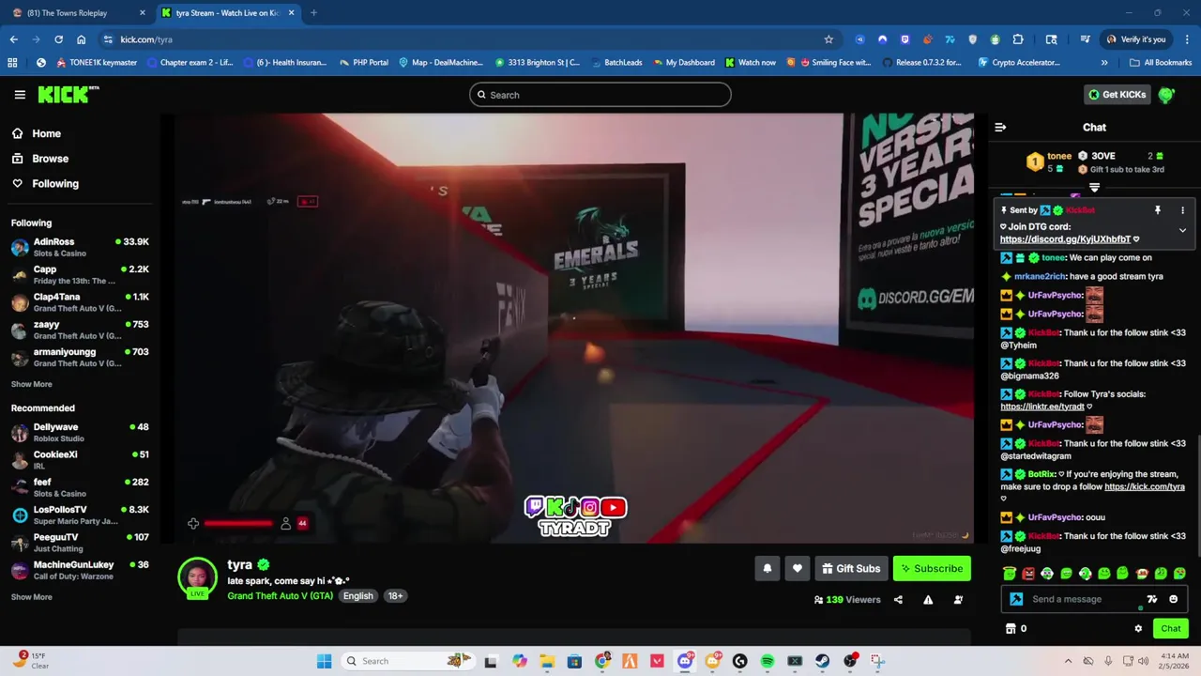
Task: Open a new browser tab
Action: click(x=313, y=13)
